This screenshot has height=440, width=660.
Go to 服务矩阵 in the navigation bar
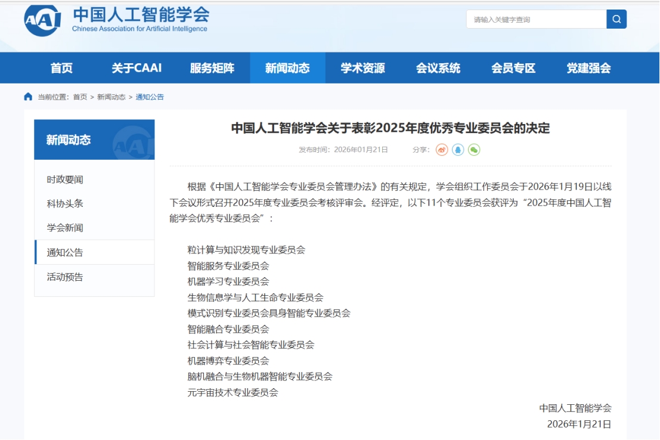[x=212, y=68]
